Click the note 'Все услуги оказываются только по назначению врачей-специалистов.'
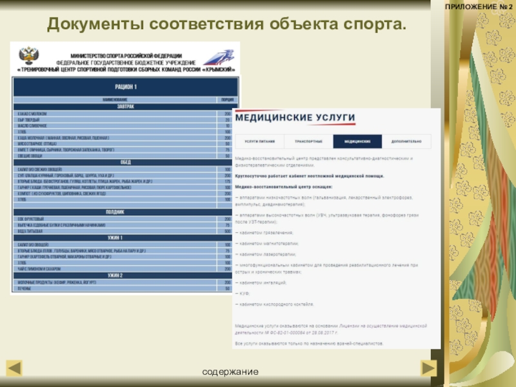Screen dimensions: 516x387 (x=309, y=344)
